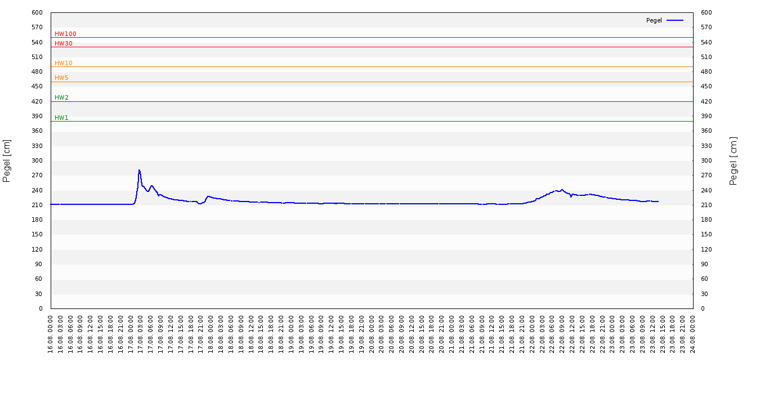Click the right Pegel [cm] axis title
The height and width of the screenshot is (394, 760).
point(733,160)
